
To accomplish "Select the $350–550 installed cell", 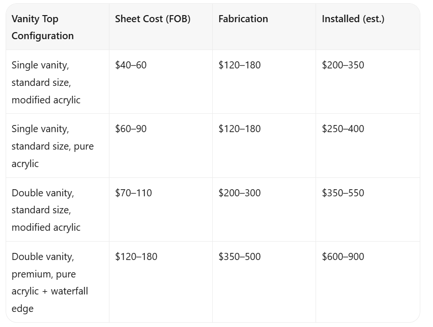I will tap(343, 193).
